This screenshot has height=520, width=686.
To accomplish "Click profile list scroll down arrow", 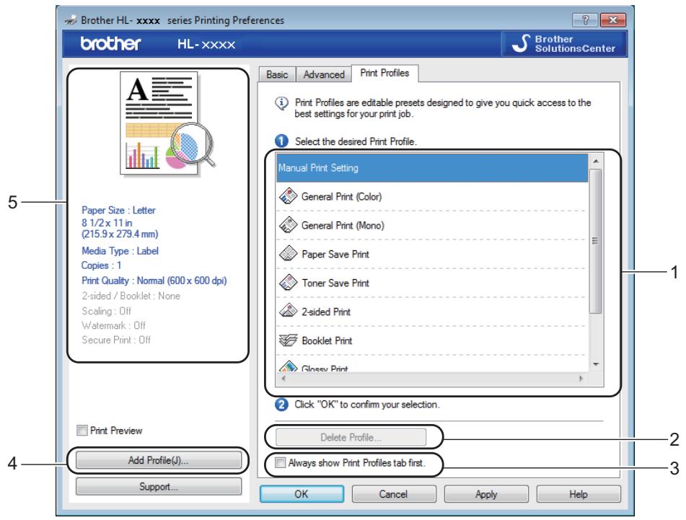I will pos(595,364).
